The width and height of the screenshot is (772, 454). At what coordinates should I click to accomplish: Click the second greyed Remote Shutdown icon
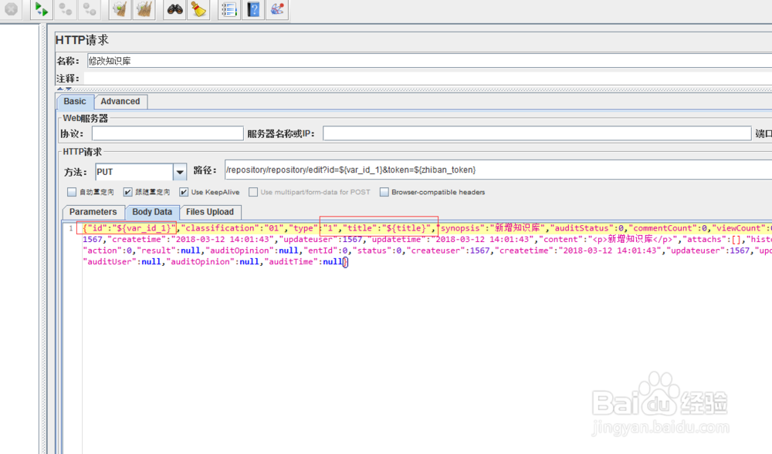point(89,9)
